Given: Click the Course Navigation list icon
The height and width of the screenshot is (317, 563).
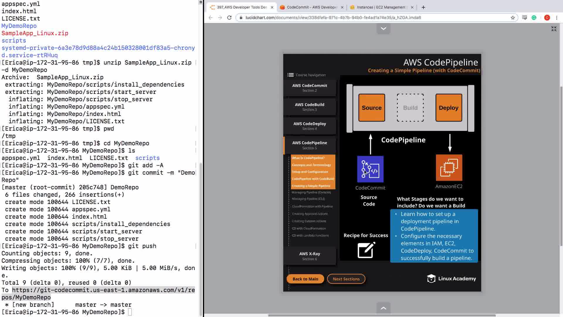Looking at the screenshot, I should click(290, 75).
